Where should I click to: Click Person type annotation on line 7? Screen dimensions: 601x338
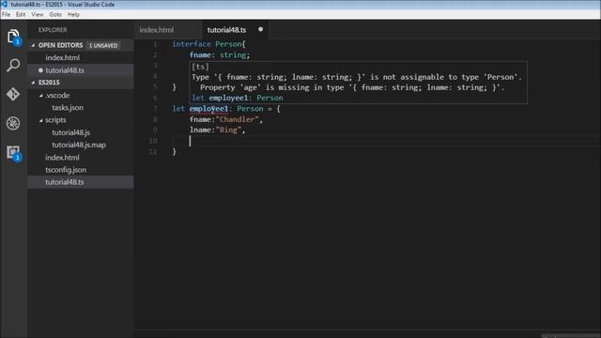250,109
